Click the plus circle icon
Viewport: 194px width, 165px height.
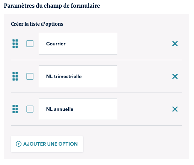pos(19,144)
